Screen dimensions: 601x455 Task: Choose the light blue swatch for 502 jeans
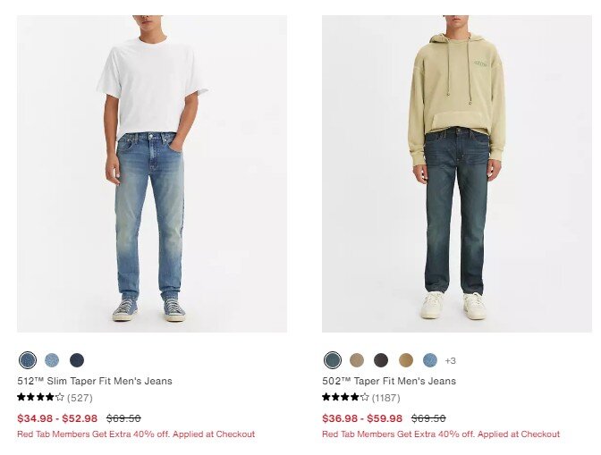[x=430, y=360]
